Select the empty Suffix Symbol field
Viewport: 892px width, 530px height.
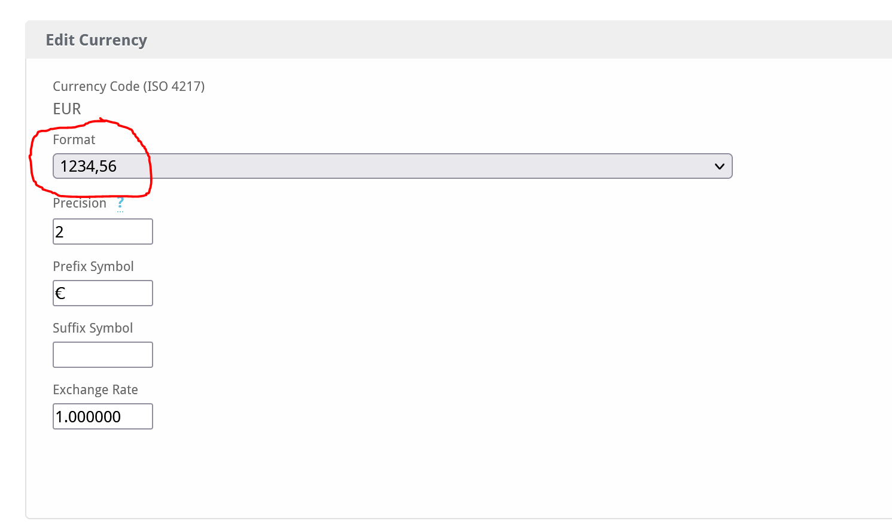(103, 355)
